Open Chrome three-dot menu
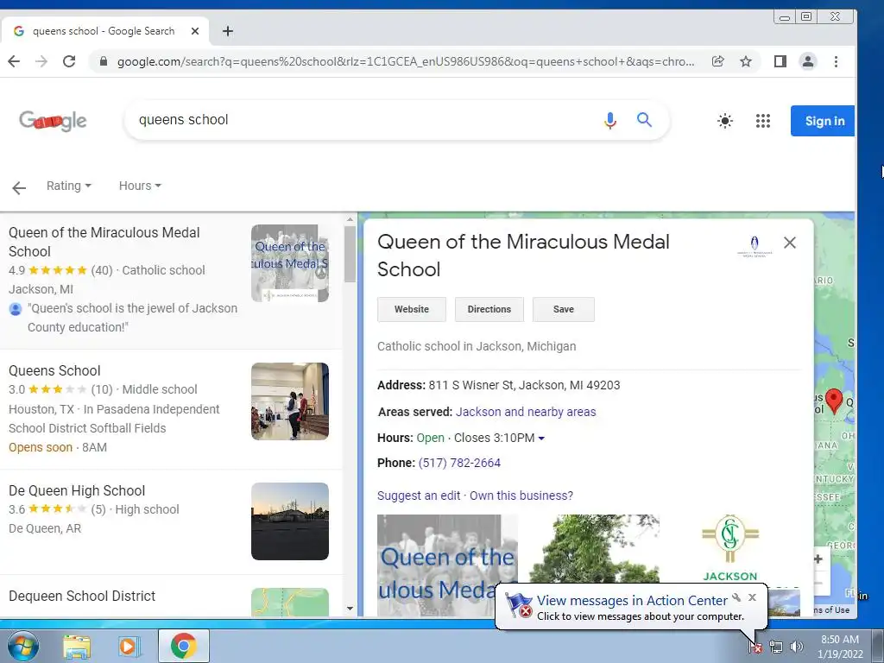Viewport: 884px width, 663px height. coord(836,61)
